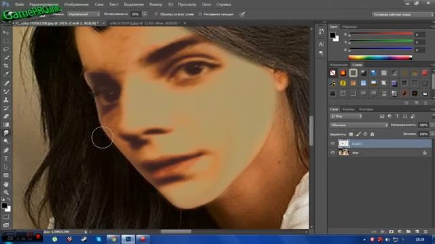Viewport: 435px width, 244px height.
Task: Open the layer filter type 'Вид' dropdown
Action: 346,117
